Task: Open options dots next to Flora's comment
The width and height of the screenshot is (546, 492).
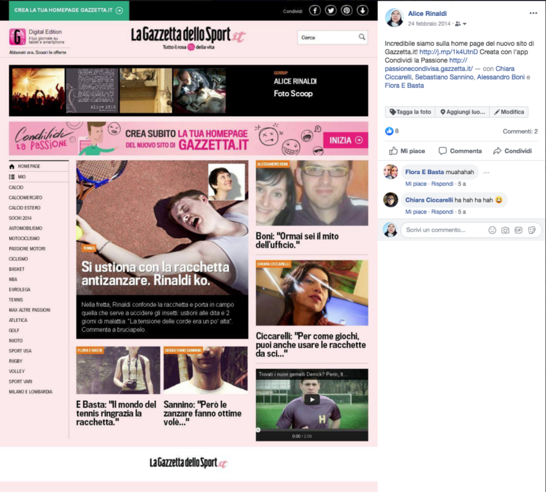Action: pyautogui.click(x=486, y=173)
